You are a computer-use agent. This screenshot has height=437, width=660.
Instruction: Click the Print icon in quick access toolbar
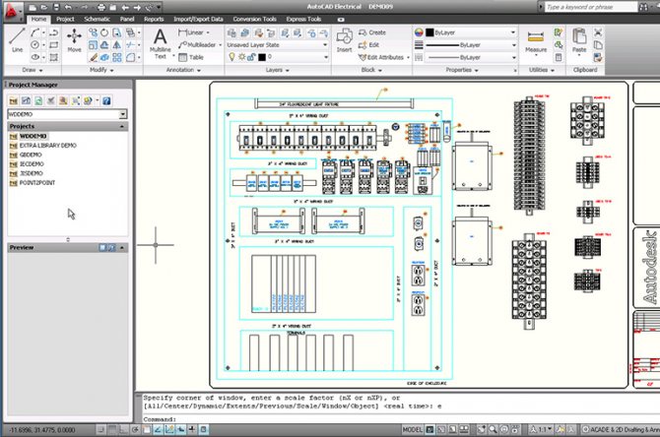tap(101, 7)
